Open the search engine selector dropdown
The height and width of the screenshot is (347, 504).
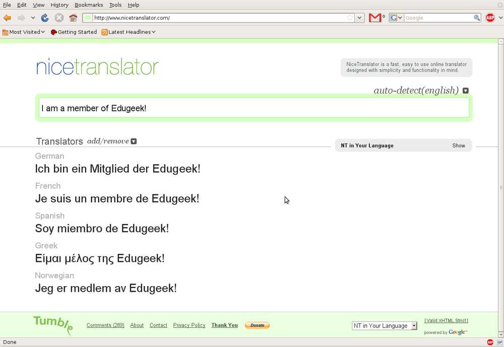click(396, 18)
